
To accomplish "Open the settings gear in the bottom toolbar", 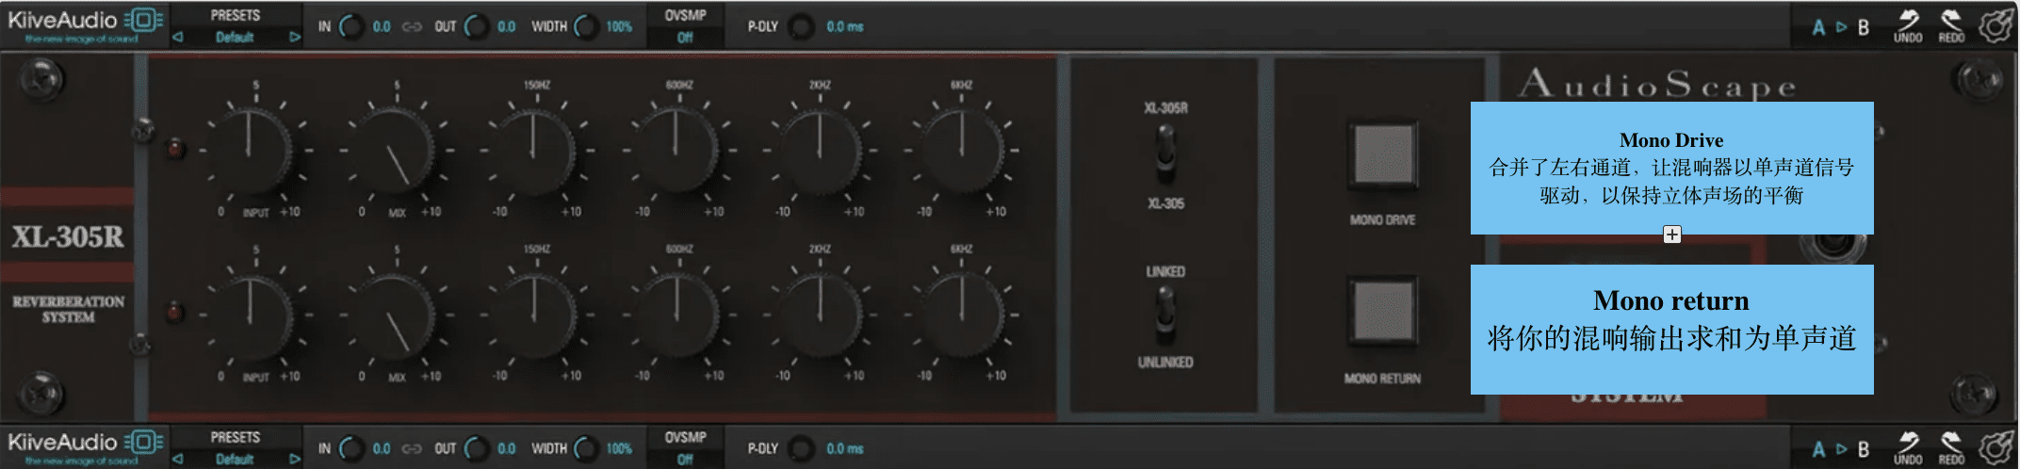I will click(x=1996, y=447).
